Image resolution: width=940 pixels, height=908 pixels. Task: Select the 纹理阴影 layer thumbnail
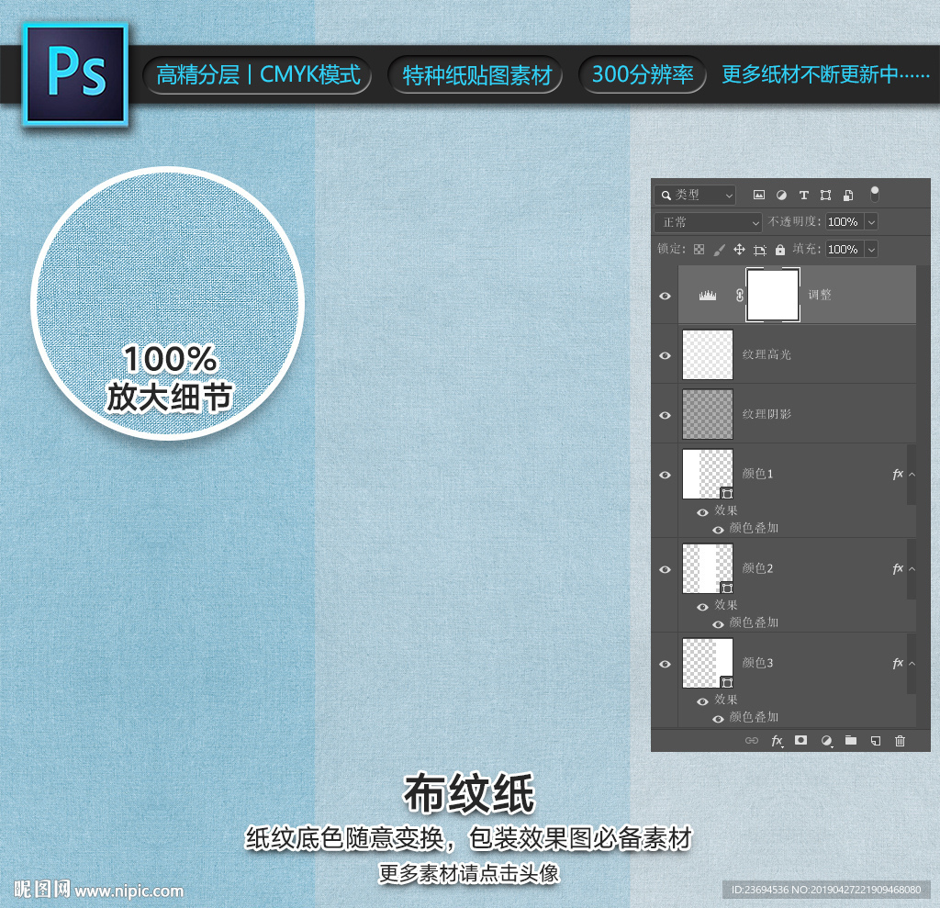pos(708,414)
